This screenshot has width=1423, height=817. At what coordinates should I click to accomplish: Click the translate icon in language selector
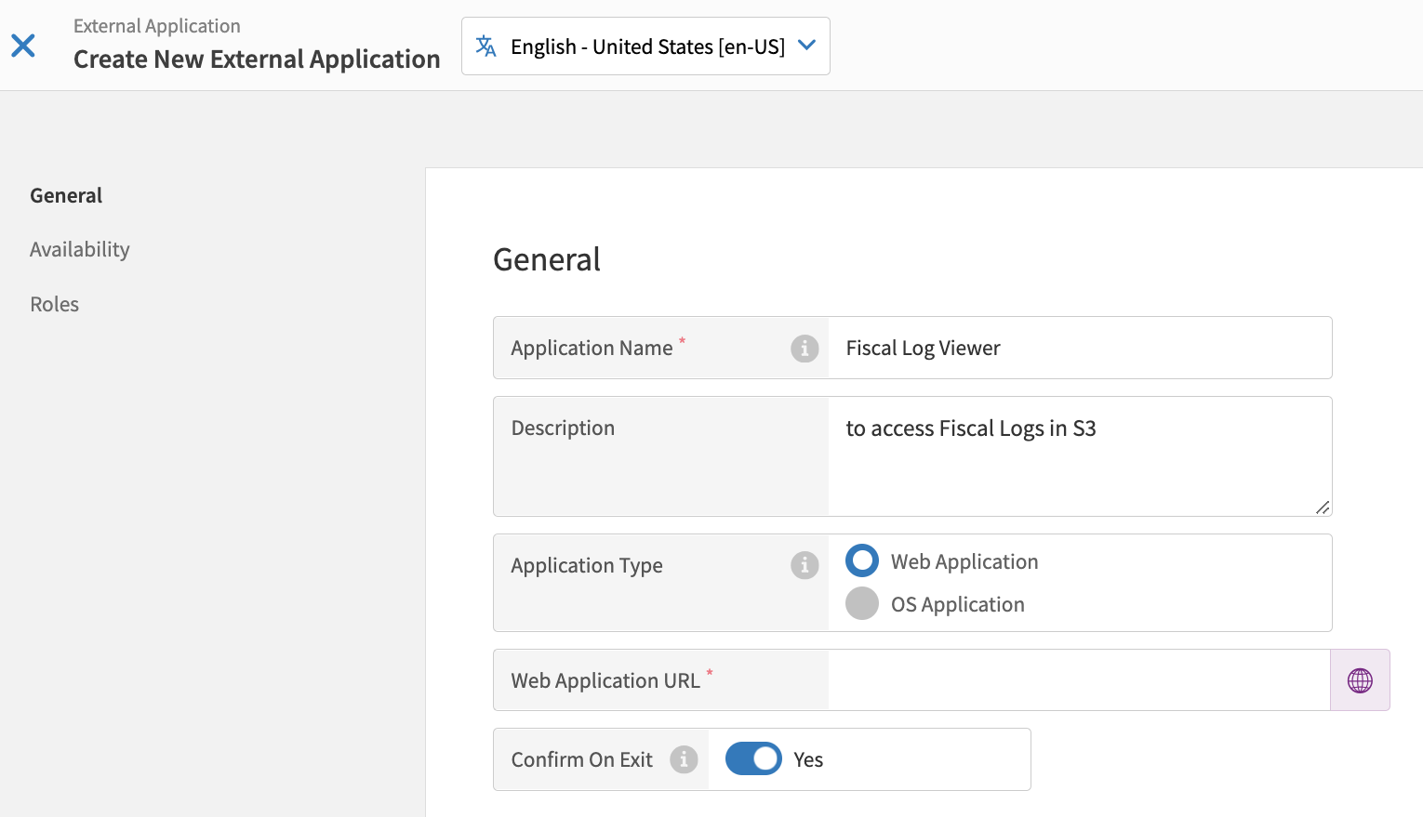pos(485,46)
